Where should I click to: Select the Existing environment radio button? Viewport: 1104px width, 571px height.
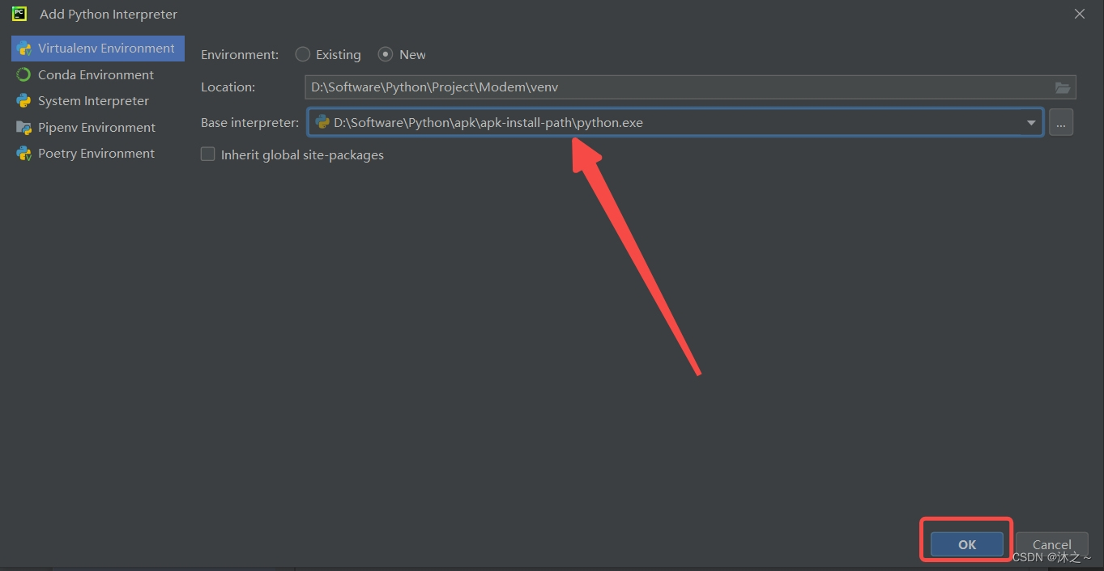[x=302, y=54]
